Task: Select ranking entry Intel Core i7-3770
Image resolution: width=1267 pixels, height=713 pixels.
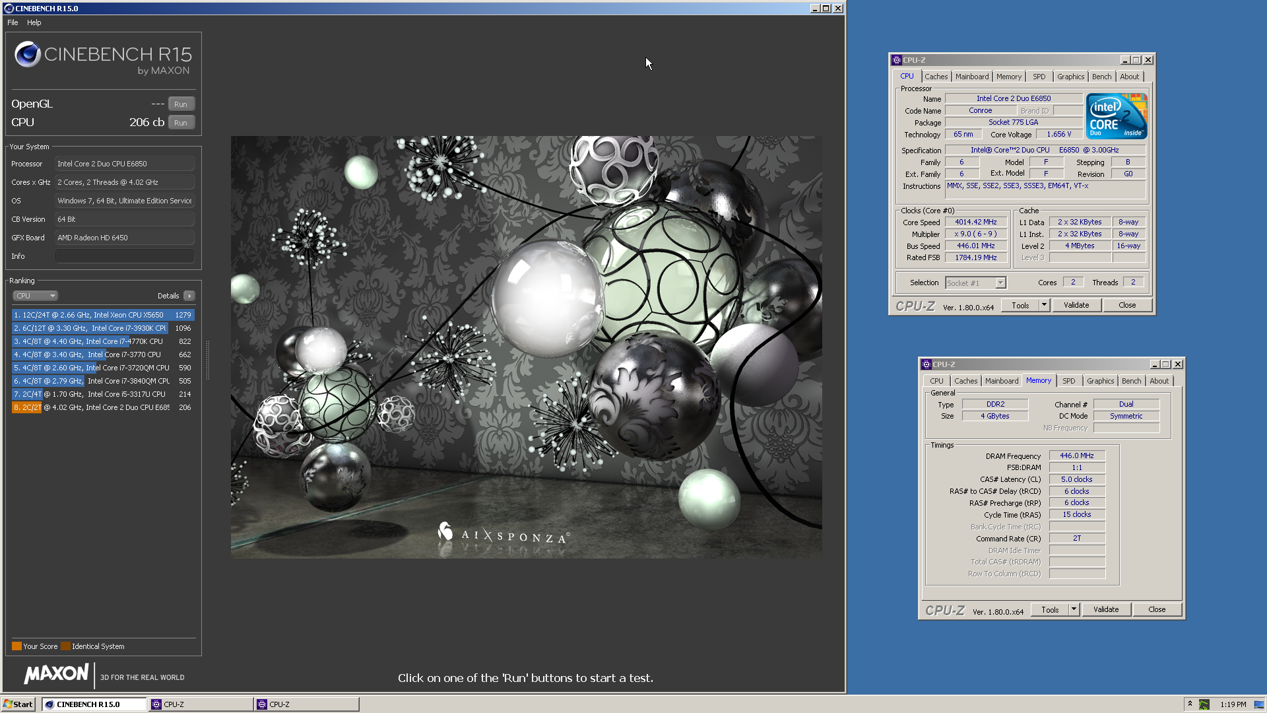Action: click(102, 355)
